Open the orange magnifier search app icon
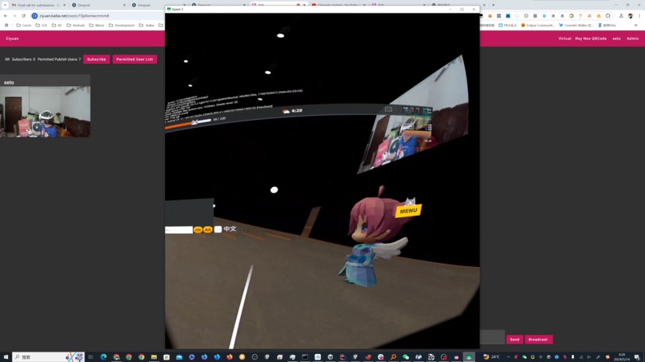 393,356
